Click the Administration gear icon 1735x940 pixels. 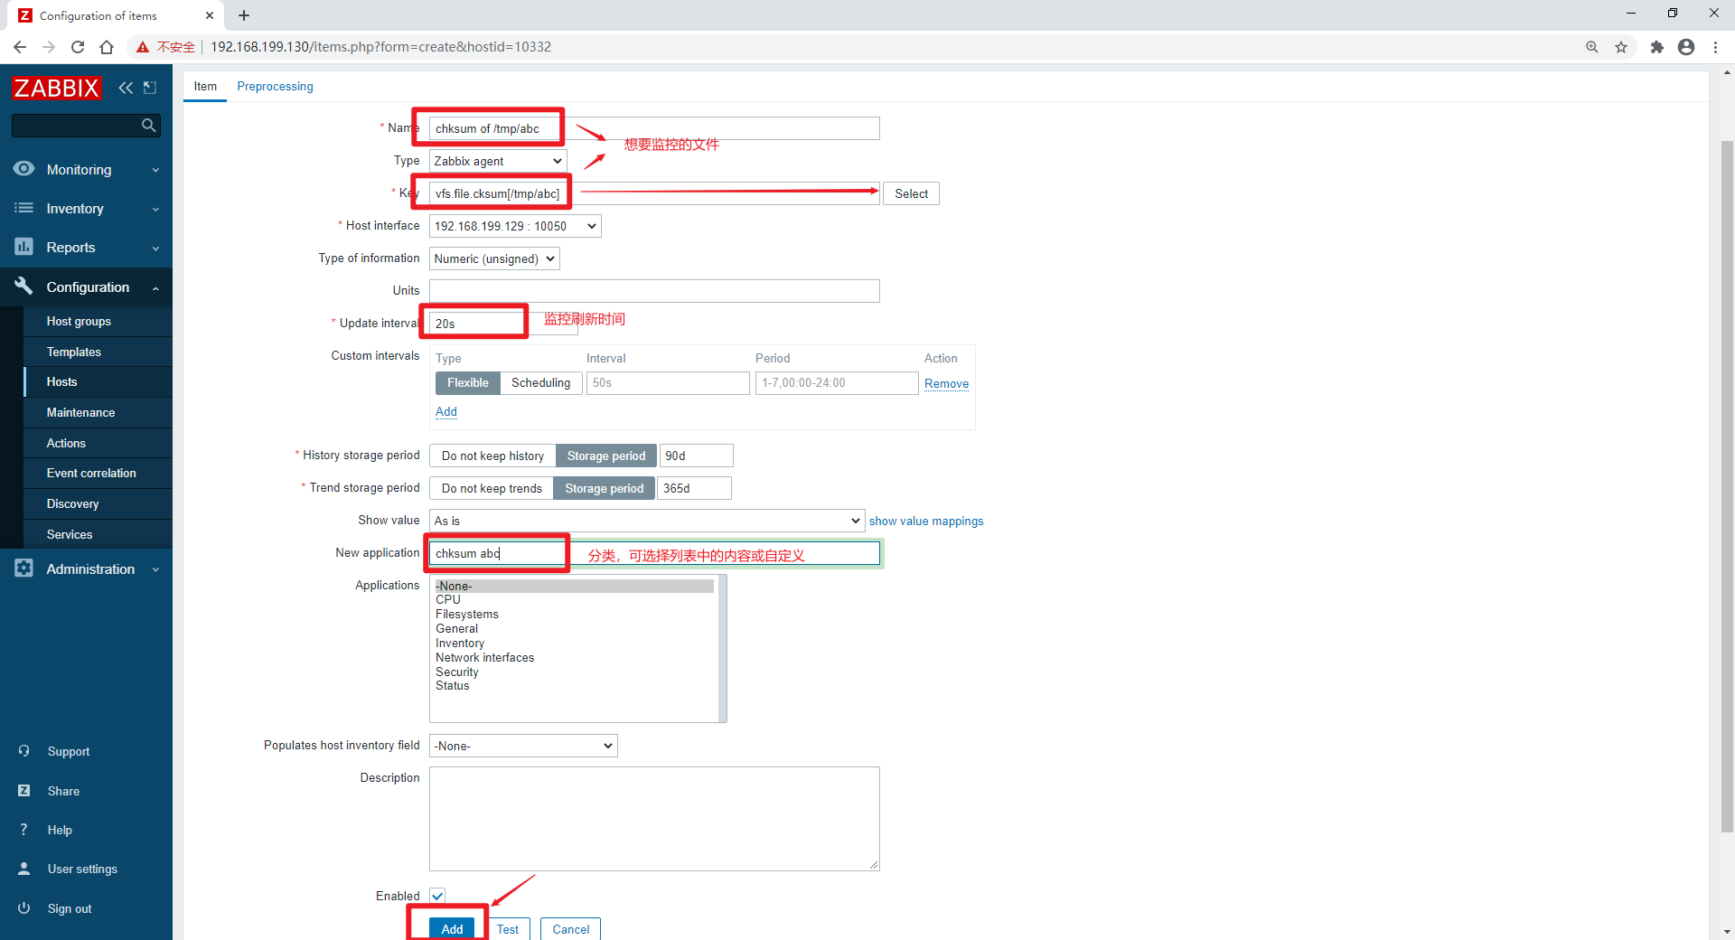tap(23, 569)
